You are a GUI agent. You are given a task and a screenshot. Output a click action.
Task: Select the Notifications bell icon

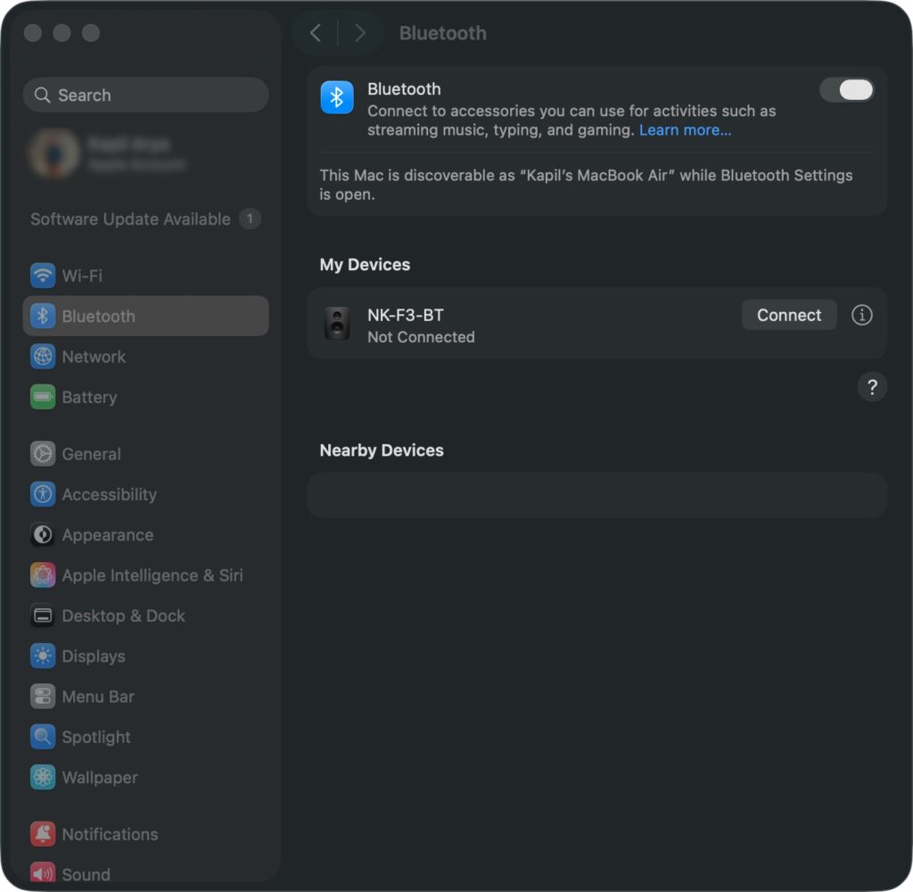tap(43, 834)
